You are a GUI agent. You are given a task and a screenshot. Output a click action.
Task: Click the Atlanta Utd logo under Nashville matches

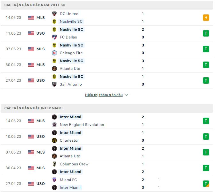(x=54, y=69)
